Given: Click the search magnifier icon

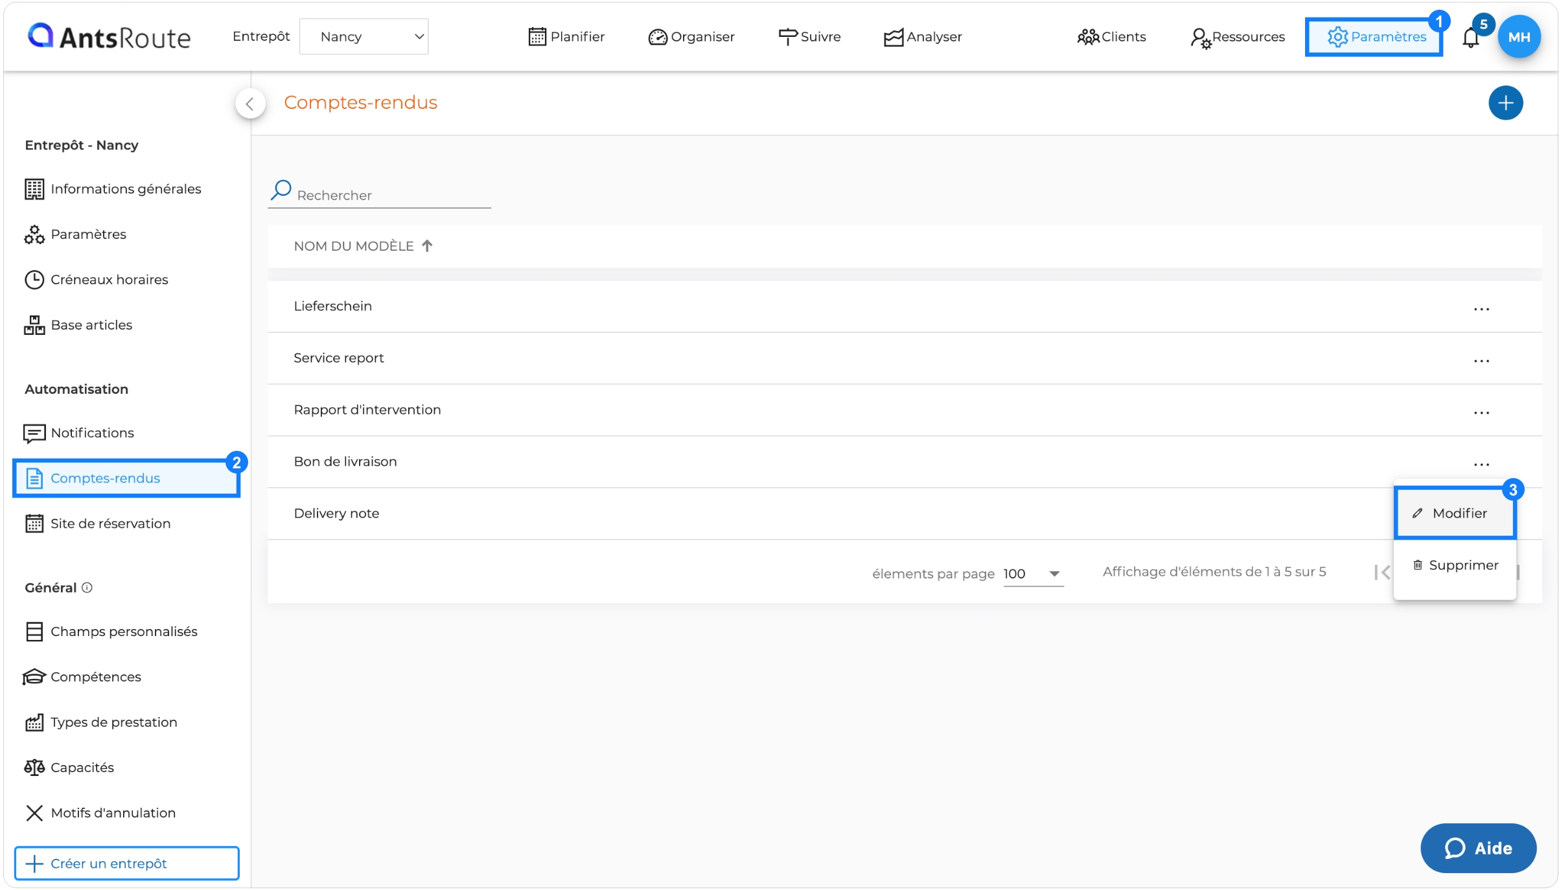Looking at the screenshot, I should tap(281, 190).
